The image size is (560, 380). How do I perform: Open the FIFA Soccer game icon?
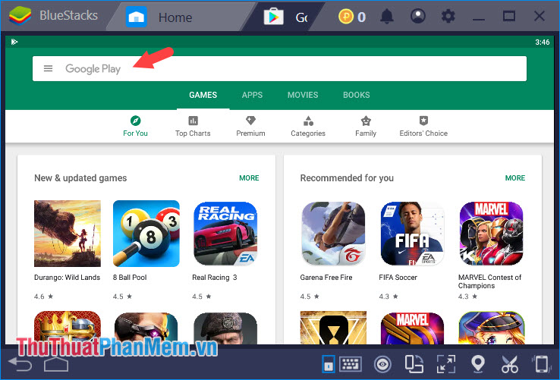[x=413, y=234]
